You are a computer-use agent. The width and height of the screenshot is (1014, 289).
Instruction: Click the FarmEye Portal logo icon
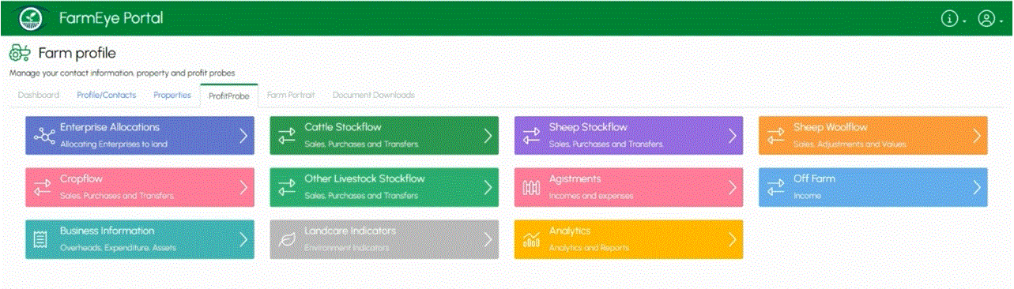(x=32, y=17)
